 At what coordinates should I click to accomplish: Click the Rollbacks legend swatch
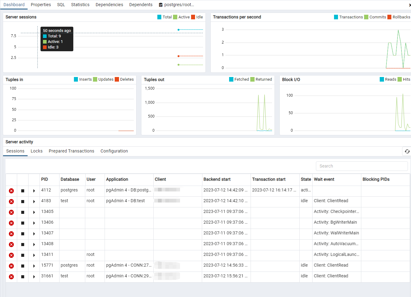click(389, 17)
